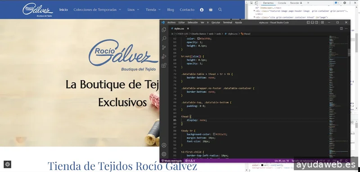Viewport: 360px width, 172px height.
Task: Close the DevTools panel
Action: 355,3
